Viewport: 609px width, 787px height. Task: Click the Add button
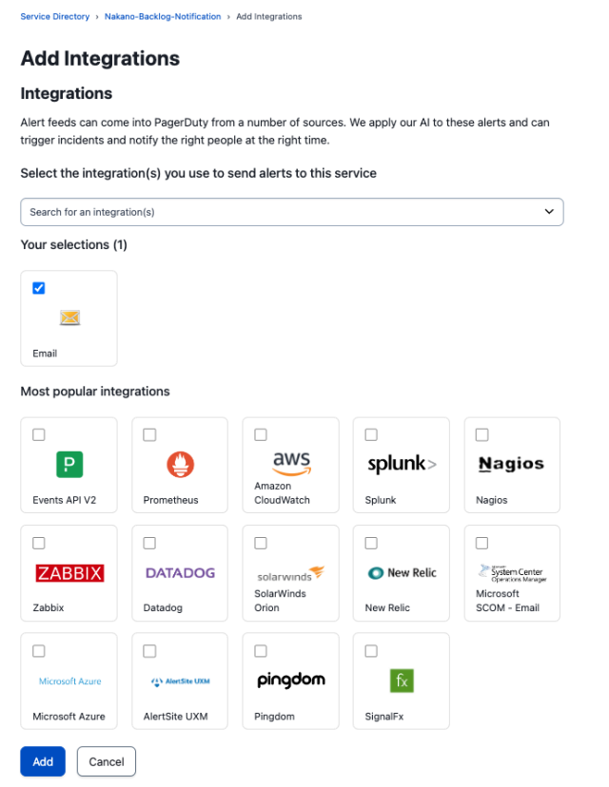[42, 761]
